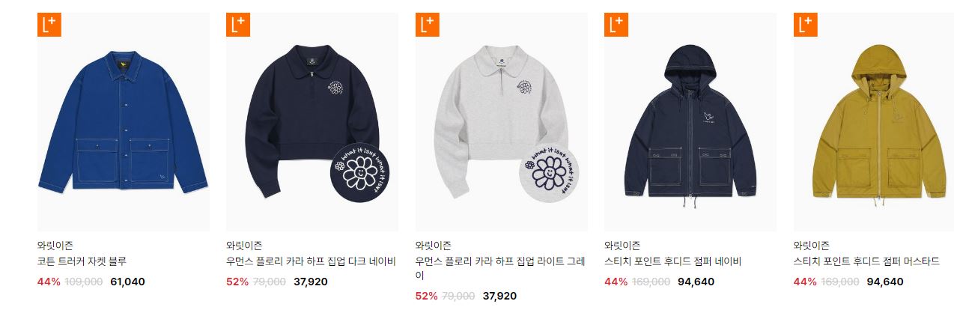954x313 pixels.
Task: Click the orange L+ badge on blue jacket
Action: (49, 25)
